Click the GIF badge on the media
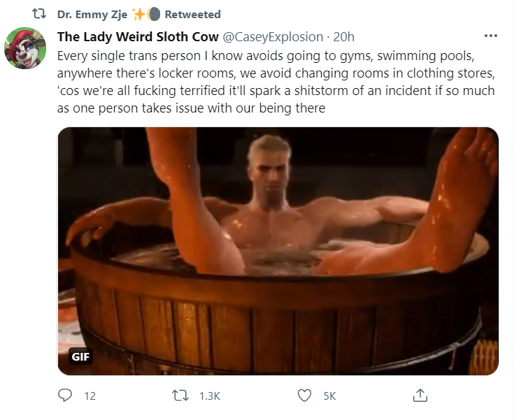The height and width of the screenshot is (420, 528). click(80, 356)
